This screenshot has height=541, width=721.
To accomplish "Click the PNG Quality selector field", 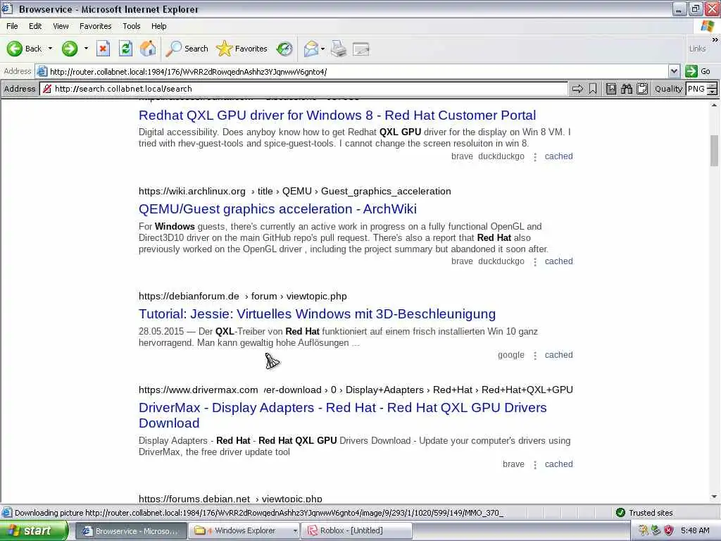I will point(696,89).
